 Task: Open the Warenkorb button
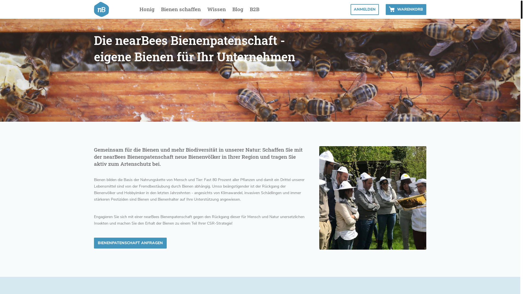[x=406, y=10]
